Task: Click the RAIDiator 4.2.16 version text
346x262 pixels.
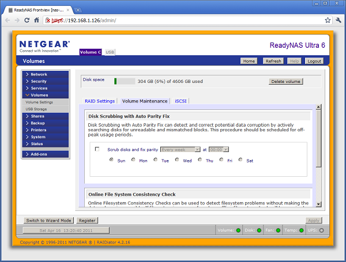Action: click(x=113, y=242)
